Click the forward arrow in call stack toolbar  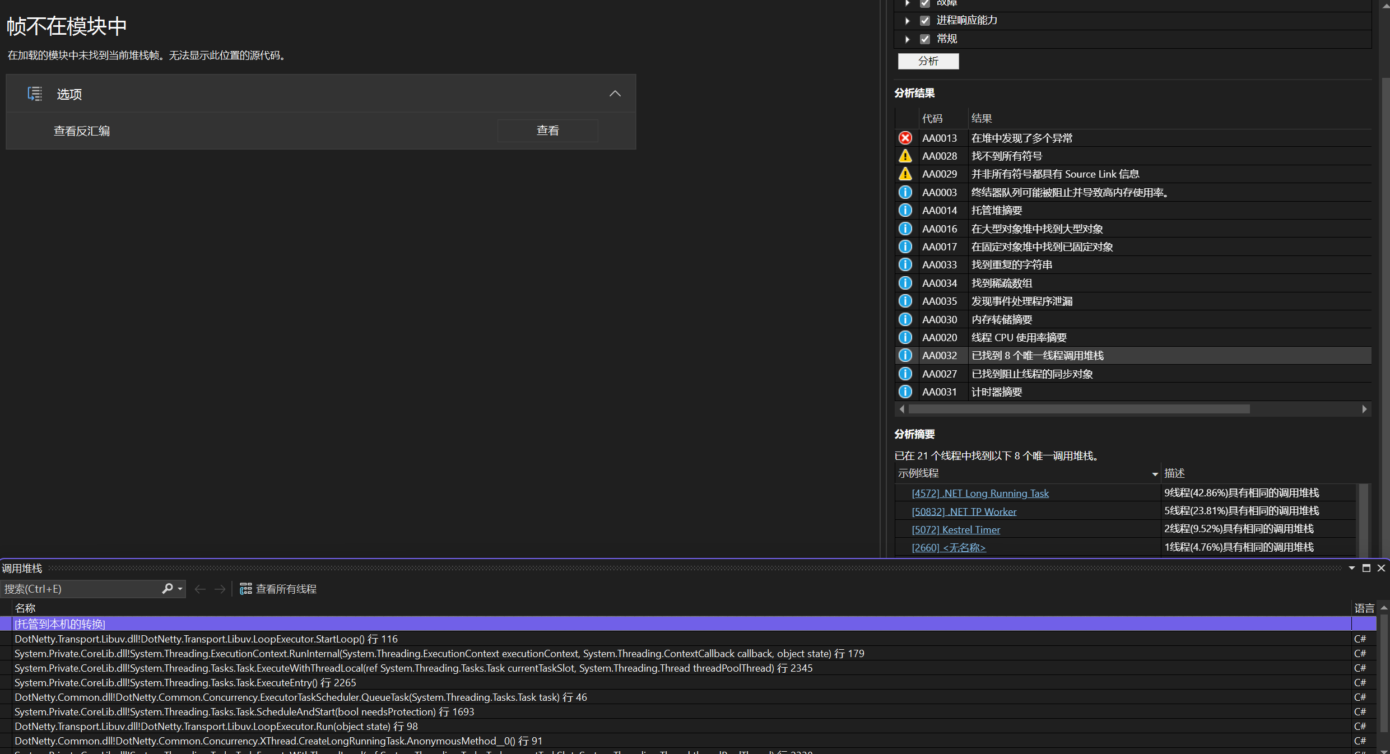coord(220,589)
